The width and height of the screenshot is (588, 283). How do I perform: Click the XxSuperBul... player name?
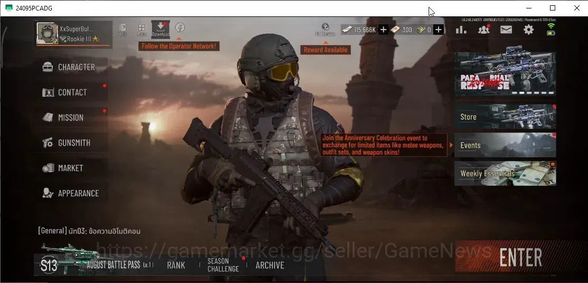click(x=77, y=29)
